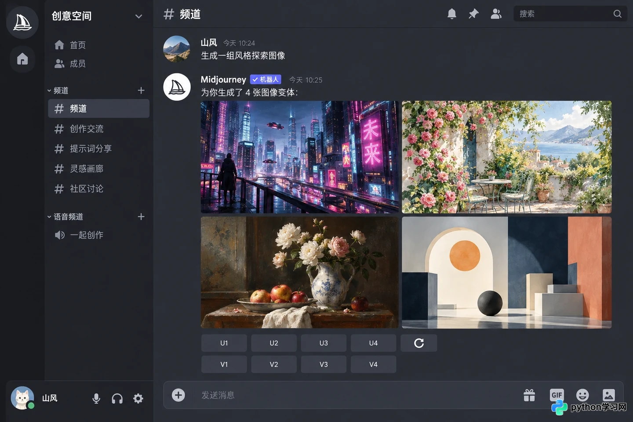This screenshot has height=422, width=633.
Task: Open the cyberpunk city image
Action: (300, 157)
